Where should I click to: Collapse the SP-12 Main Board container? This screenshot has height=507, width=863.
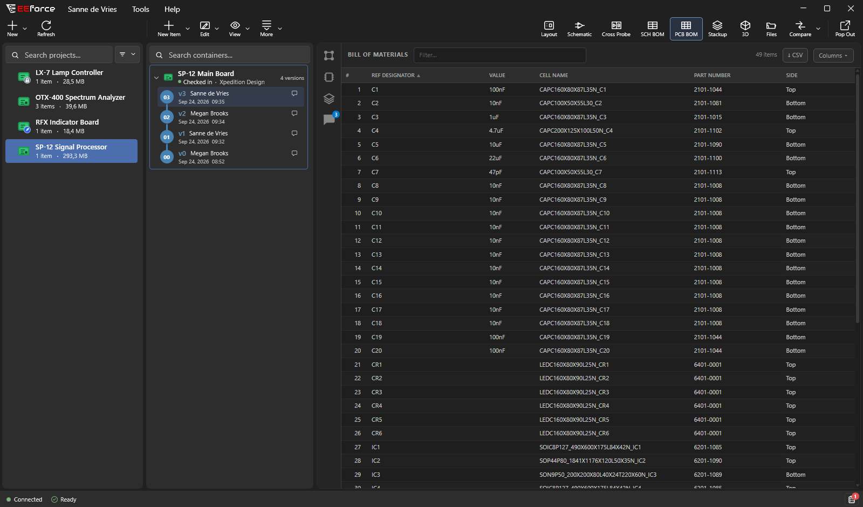[x=156, y=78]
